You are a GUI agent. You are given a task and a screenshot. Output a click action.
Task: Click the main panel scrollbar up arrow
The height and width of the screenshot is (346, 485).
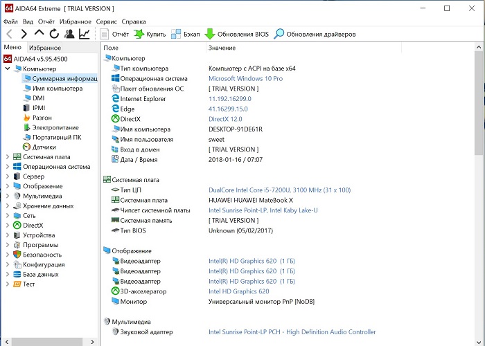point(479,47)
